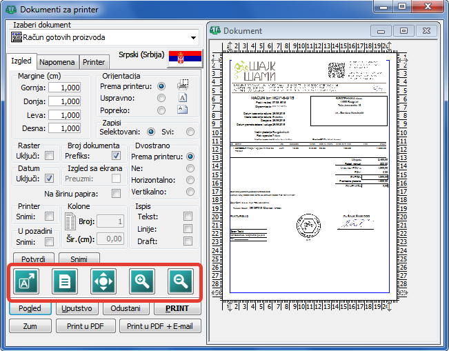
Task: Click the Desna margin input field
Action: 64,128
